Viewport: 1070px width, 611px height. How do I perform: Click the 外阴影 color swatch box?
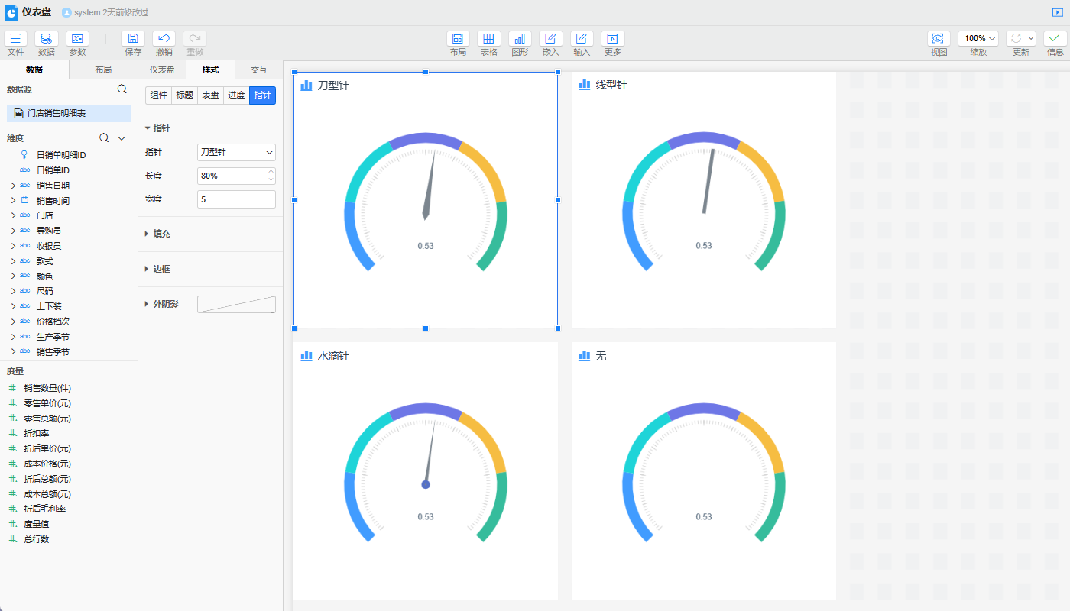pos(236,304)
